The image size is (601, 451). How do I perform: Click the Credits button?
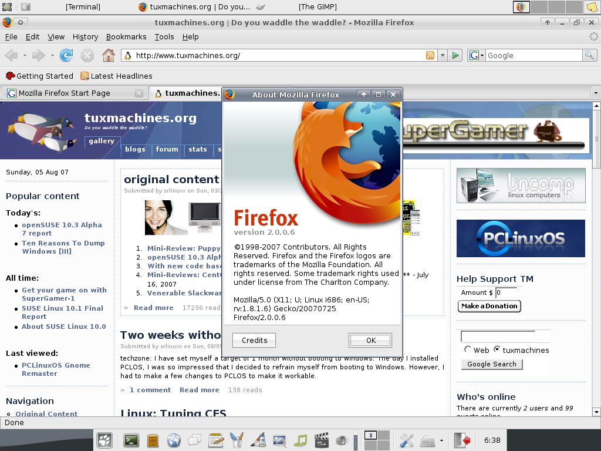[x=254, y=340]
